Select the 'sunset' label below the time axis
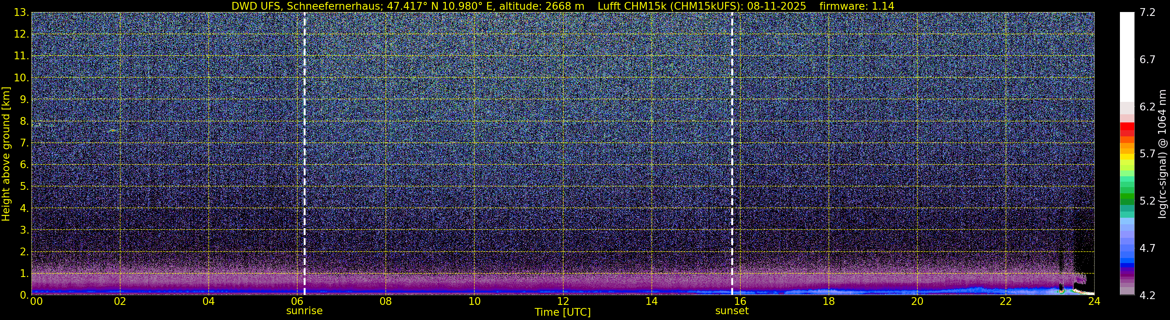 tap(732, 311)
